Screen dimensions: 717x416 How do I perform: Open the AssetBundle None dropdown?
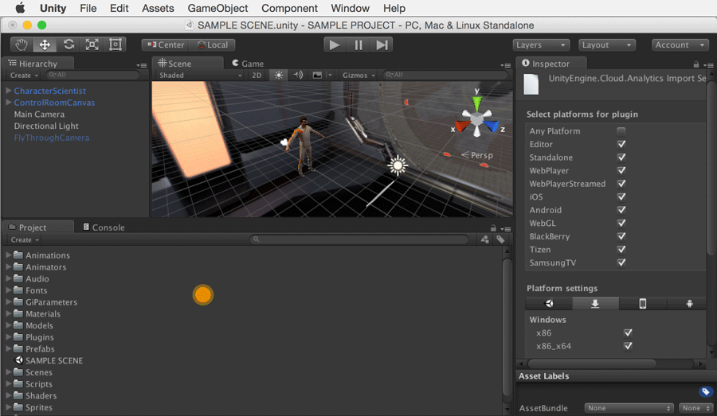(629, 408)
